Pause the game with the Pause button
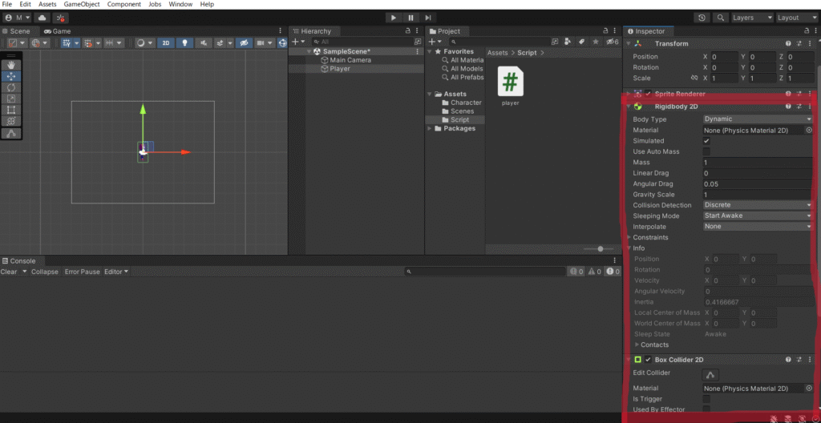 point(410,18)
